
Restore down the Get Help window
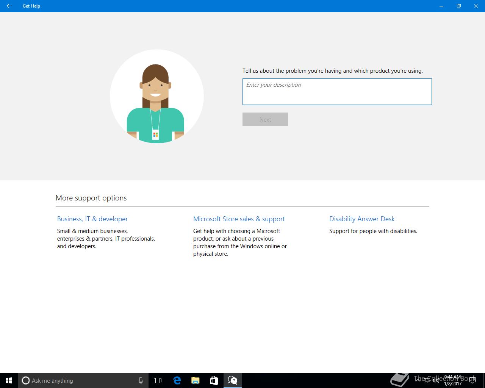click(x=459, y=6)
